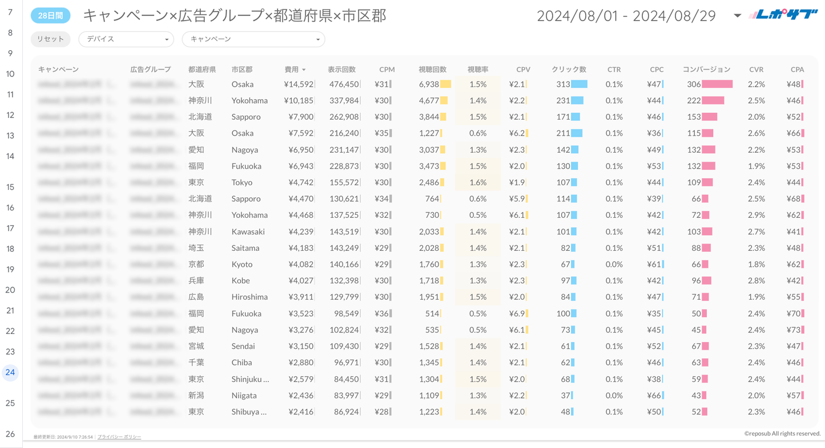Click the Niigata city cell
The width and height of the screenshot is (825, 448).
[x=244, y=396]
